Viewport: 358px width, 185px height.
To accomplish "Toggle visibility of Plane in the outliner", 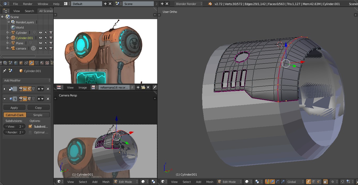I will [x=41, y=43].
